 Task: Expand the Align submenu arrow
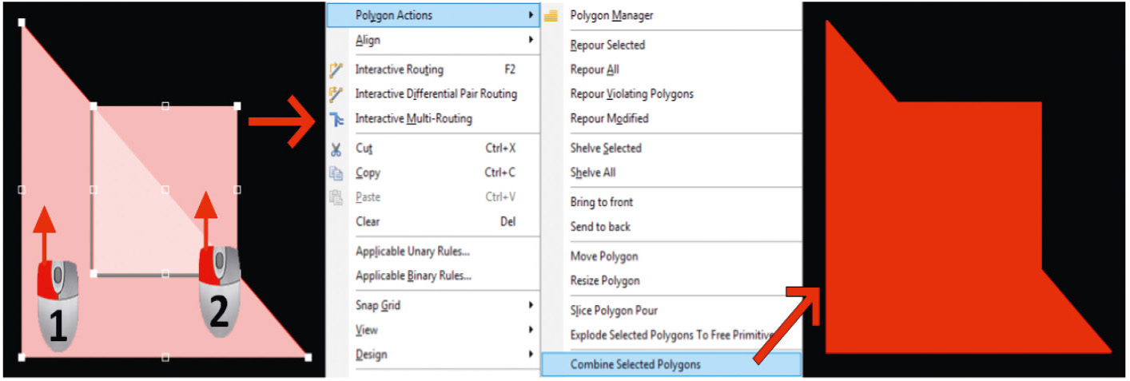(x=530, y=40)
